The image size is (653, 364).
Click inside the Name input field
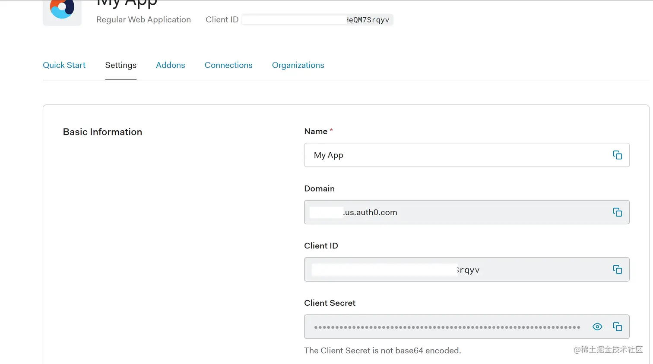point(432,155)
